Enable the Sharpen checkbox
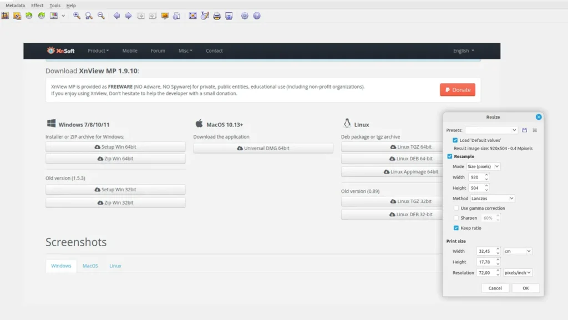The width and height of the screenshot is (568, 320). click(456, 218)
